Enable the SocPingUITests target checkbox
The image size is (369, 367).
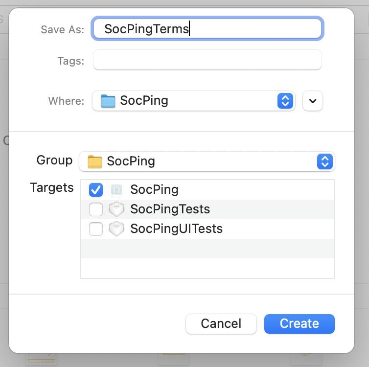(96, 229)
